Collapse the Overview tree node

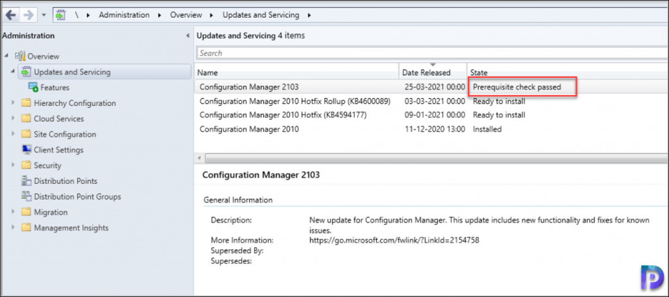7,56
